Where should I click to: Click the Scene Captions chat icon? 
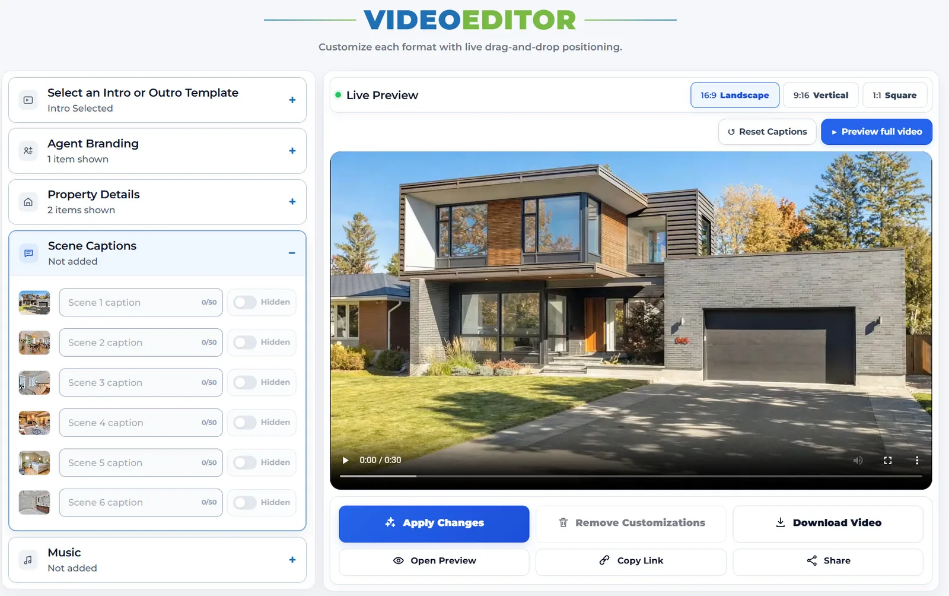(28, 253)
